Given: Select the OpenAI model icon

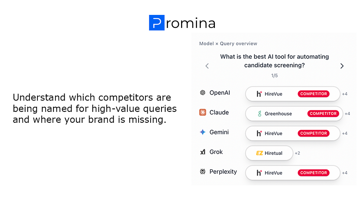Looking at the screenshot, I should [x=202, y=93].
